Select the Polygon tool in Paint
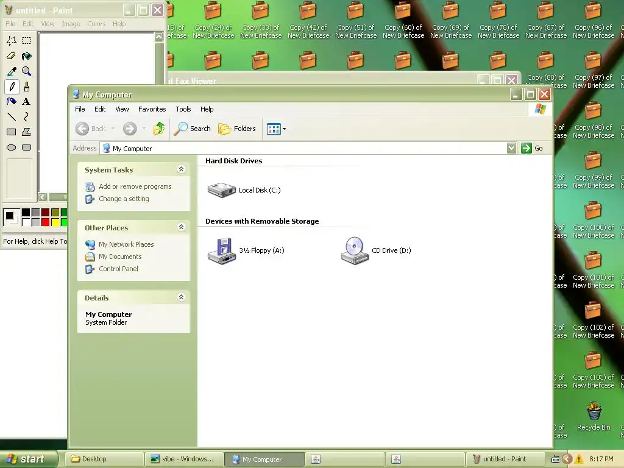 coord(27,132)
